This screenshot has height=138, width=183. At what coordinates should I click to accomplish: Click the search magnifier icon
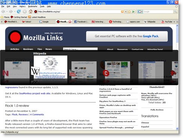coord(175,12)
